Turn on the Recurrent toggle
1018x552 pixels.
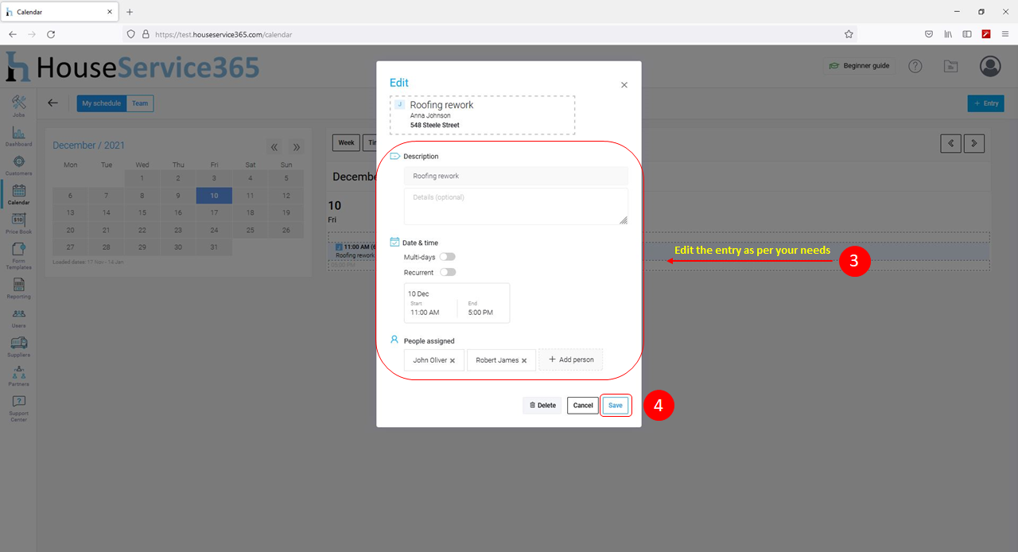(x=447, y=272)
